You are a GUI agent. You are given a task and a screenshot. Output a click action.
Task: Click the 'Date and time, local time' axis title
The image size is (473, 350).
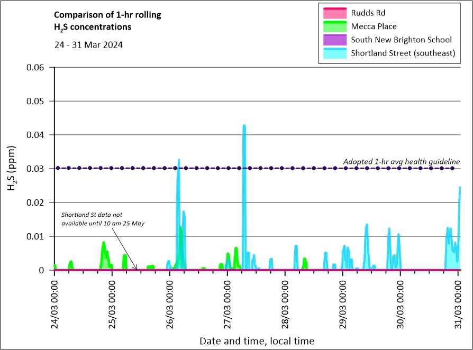click(x=257, y=341)
